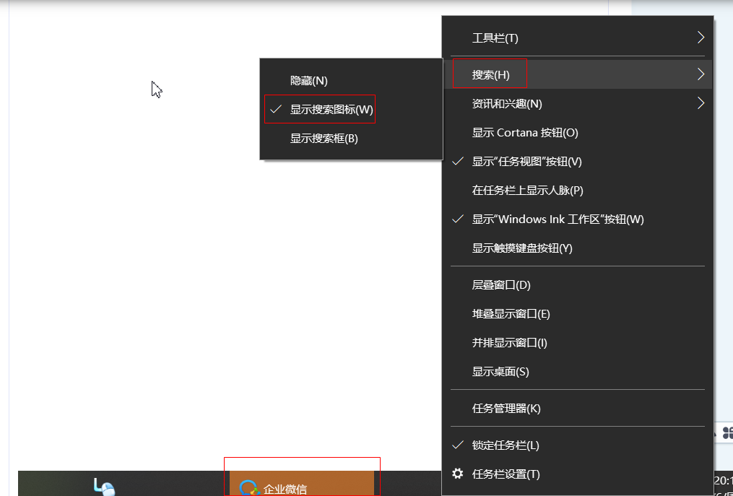
Task: Unlock the taskbar via 锁定任务栏(L)
Action: click(505, 445)
